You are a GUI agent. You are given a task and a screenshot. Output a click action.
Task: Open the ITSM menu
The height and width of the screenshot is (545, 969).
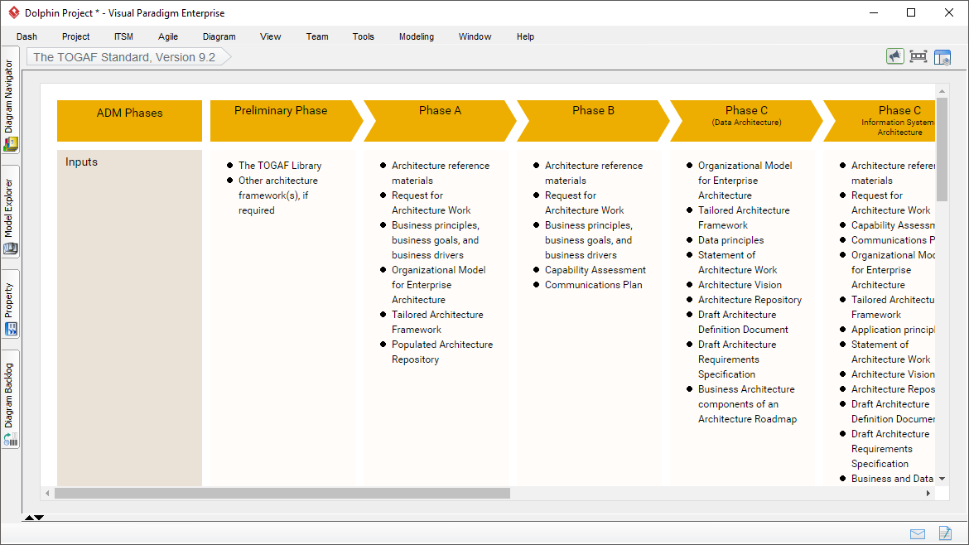click(123, 36)
